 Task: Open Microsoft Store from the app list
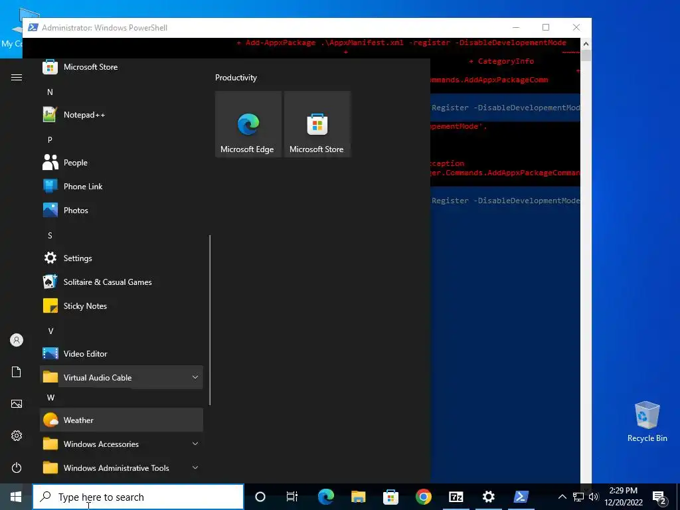point(122,67)
